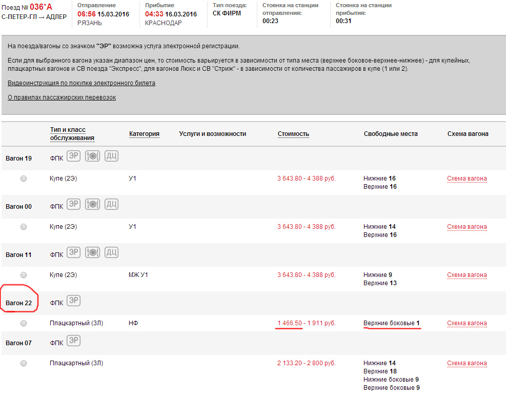The image size is (506, 396).
Task: Open Видеоинструкция по покупке электронного билета link
Action: coord(82,83)
